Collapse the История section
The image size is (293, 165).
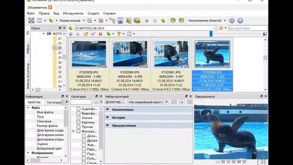click(x=108, y=117)
